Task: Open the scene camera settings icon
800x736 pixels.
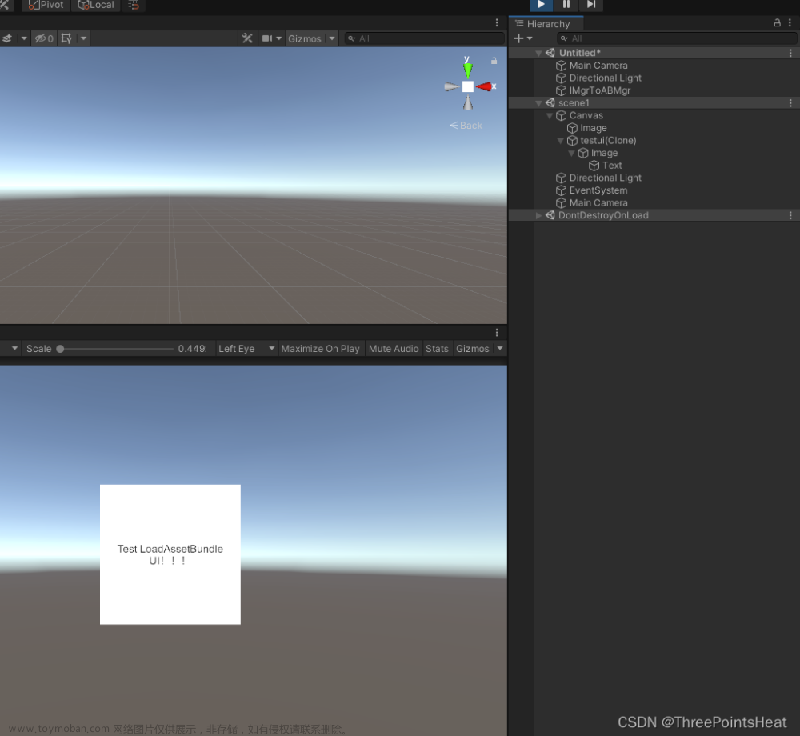Action: coord(267,38)
